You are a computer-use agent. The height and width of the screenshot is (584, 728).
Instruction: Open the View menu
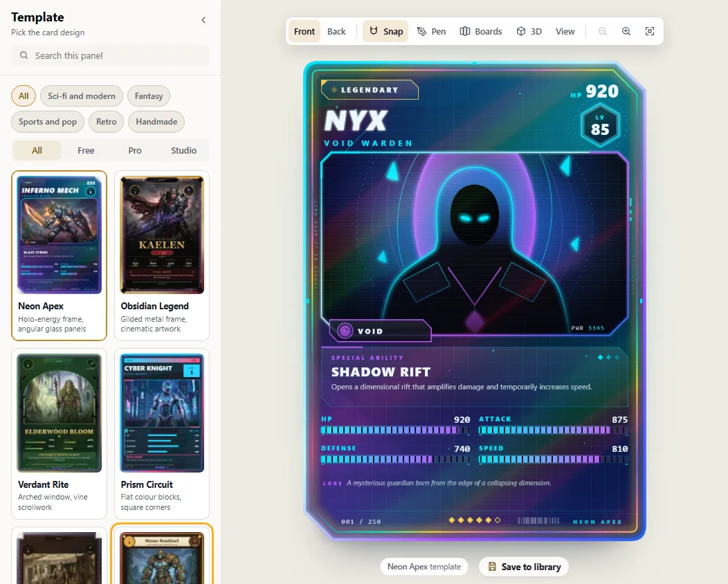pyautogui.click(x=565, y=31)
